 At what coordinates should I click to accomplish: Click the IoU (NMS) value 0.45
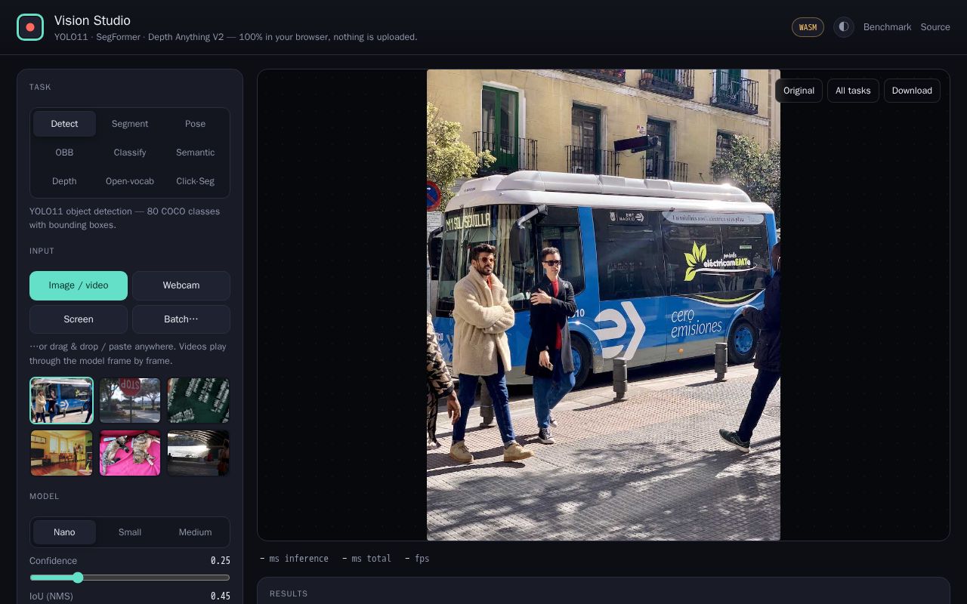(x=221, y=596)
